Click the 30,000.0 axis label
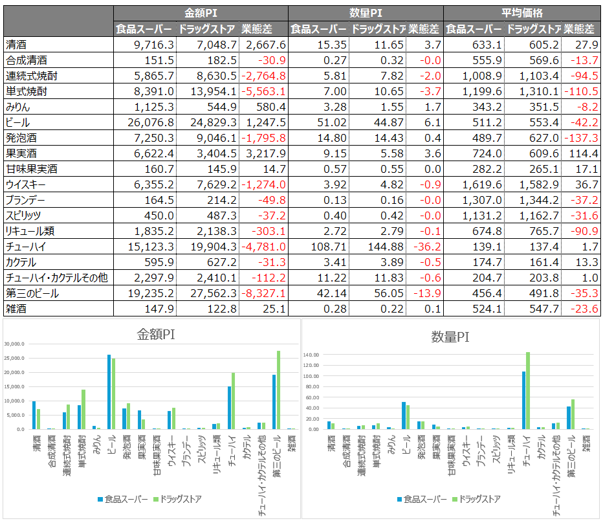This screenshot has width=603, height=521. (x=14, y=344)
